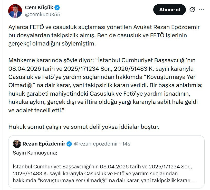Image resolution: width=210 pixels, height=190 pixels.
Task: Open Rezan Epözdemir's avatar in quoted post
Action: tap(16, 144)
